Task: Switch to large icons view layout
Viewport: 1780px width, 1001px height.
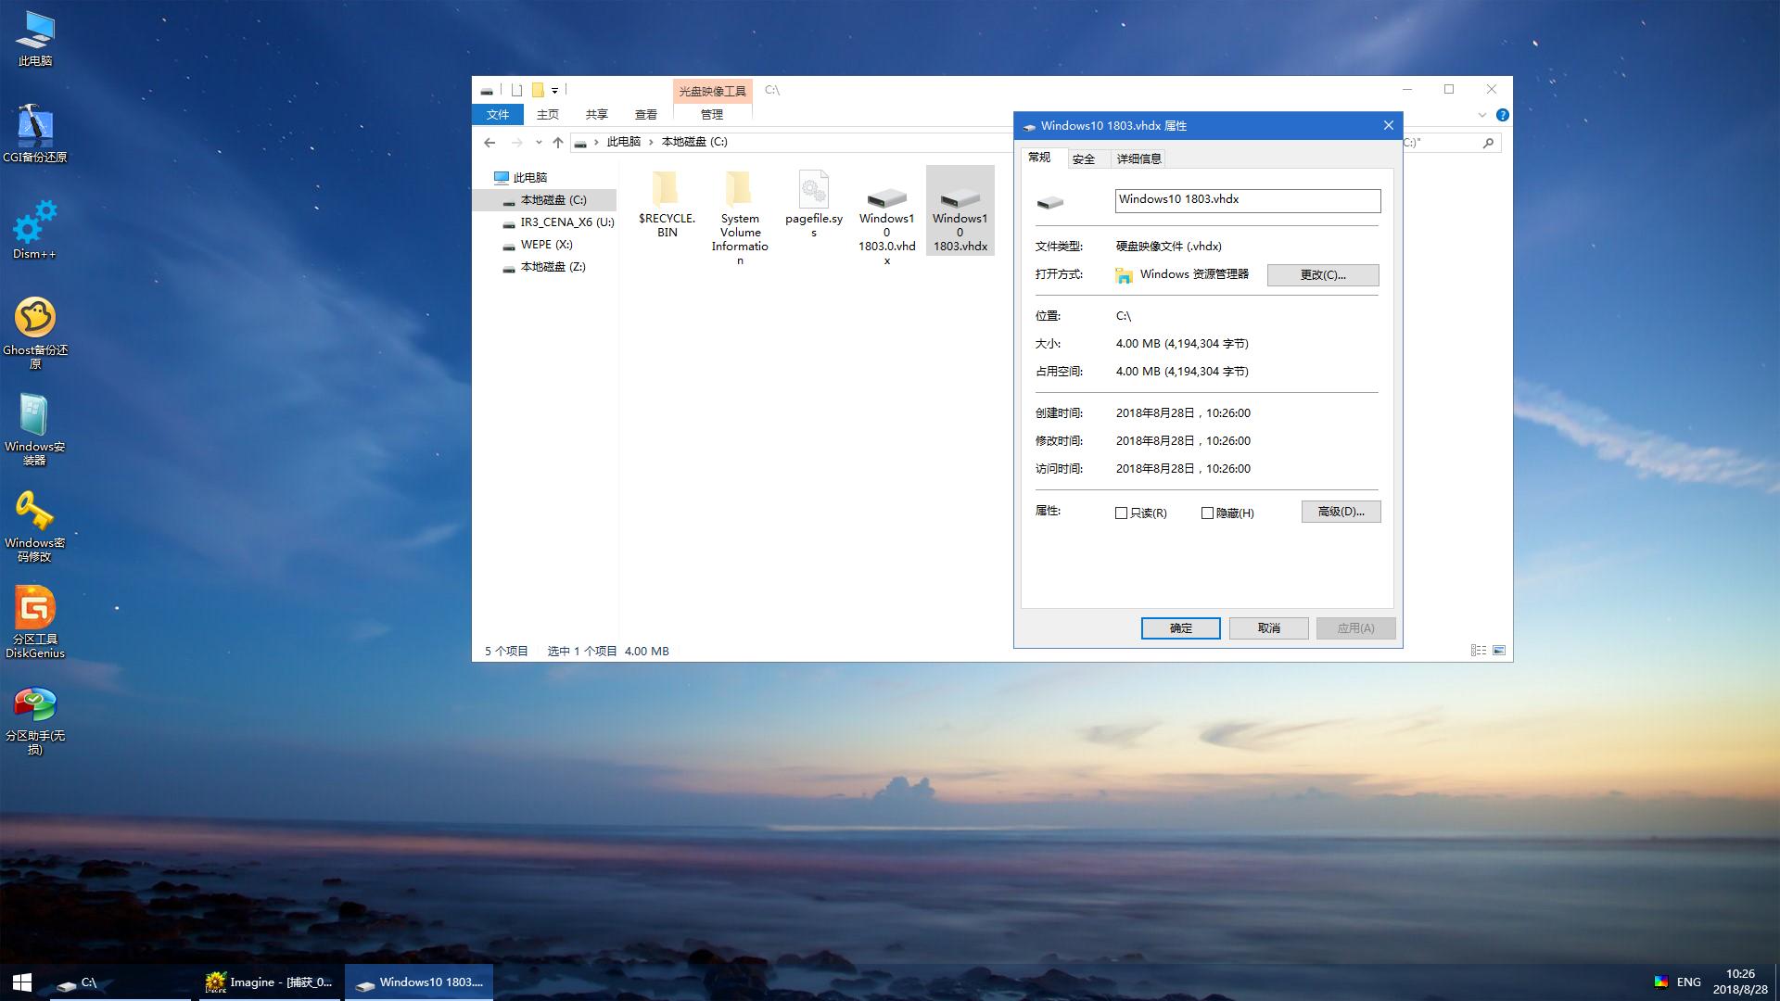Action: click(1499, 651)
